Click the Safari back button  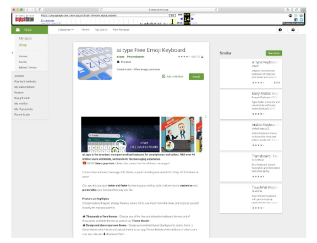(28, 9)
